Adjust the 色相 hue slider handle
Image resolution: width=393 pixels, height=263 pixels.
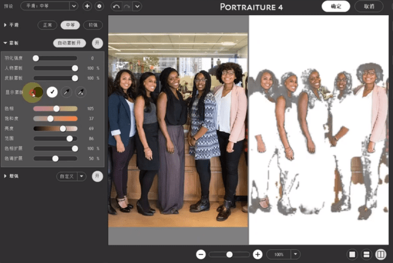pyautogui.click(x=56, y=109)
